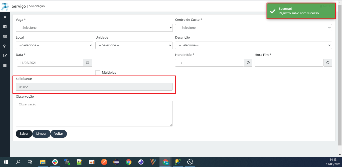
Task: Open Task View in taskbar
Action: (x=30, y=162)
